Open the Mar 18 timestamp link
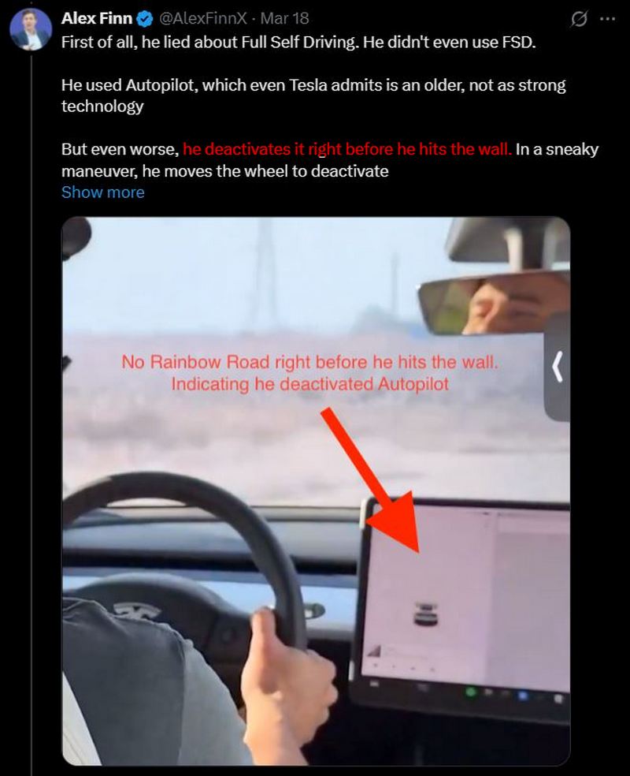This screenshot has height=776, width=630. 284,18
